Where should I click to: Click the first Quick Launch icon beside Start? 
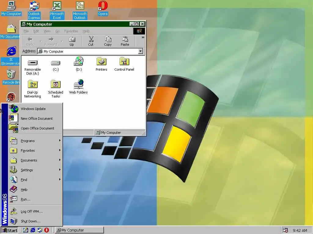click(26, 230)
